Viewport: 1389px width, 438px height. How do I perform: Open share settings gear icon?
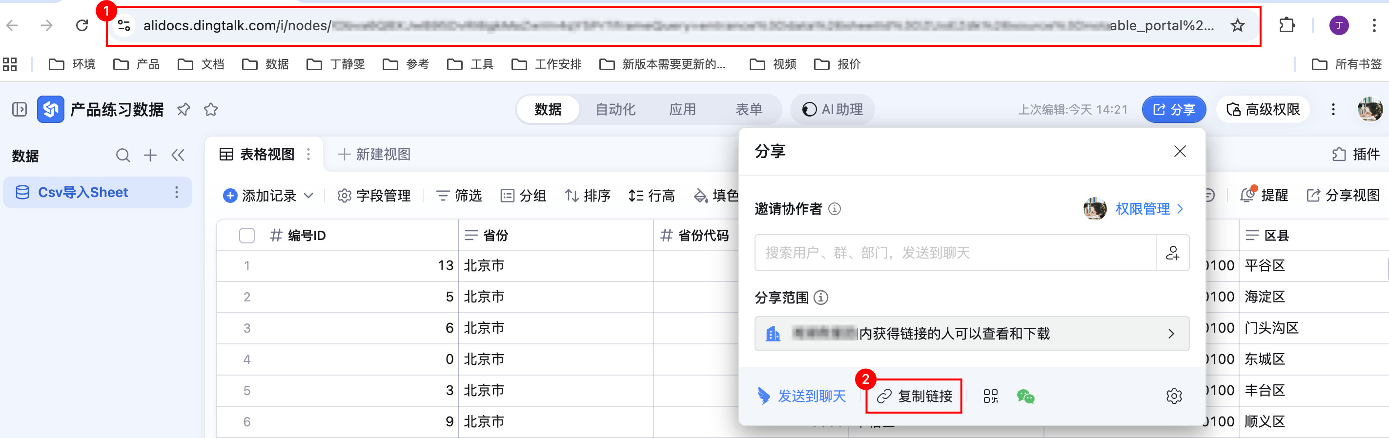1173,397
